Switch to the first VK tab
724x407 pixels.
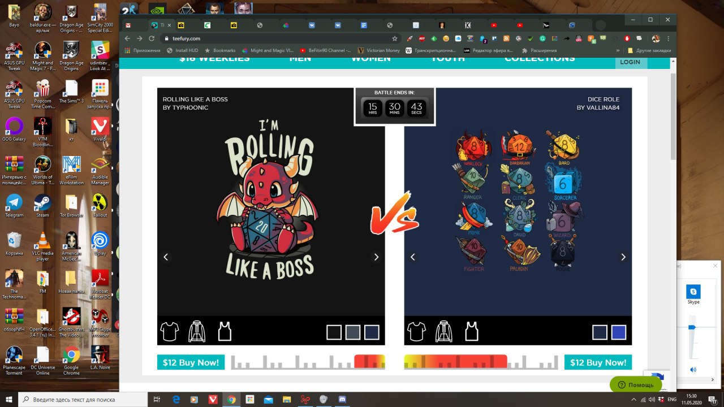(312, 25)
